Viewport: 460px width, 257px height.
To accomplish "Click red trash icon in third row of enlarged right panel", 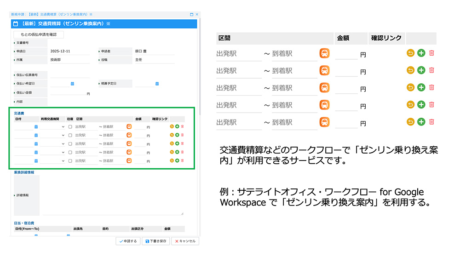I will pos(431,87).
